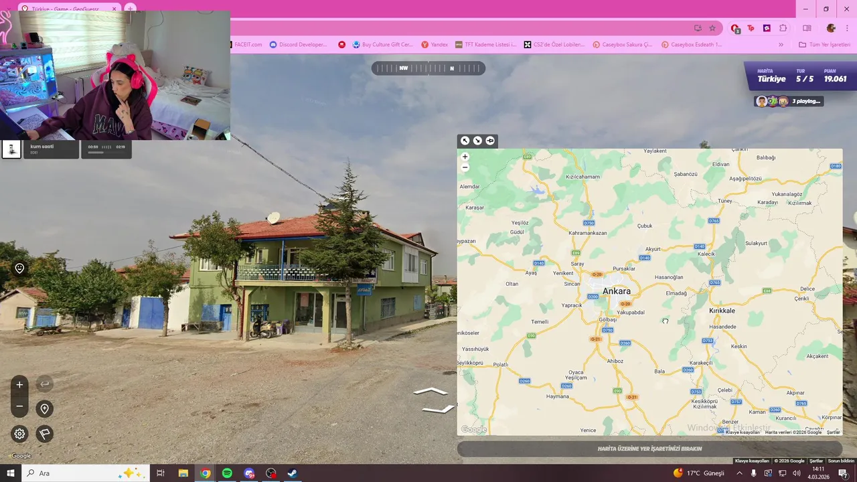Return to start with flag icon

pos(44,434)
